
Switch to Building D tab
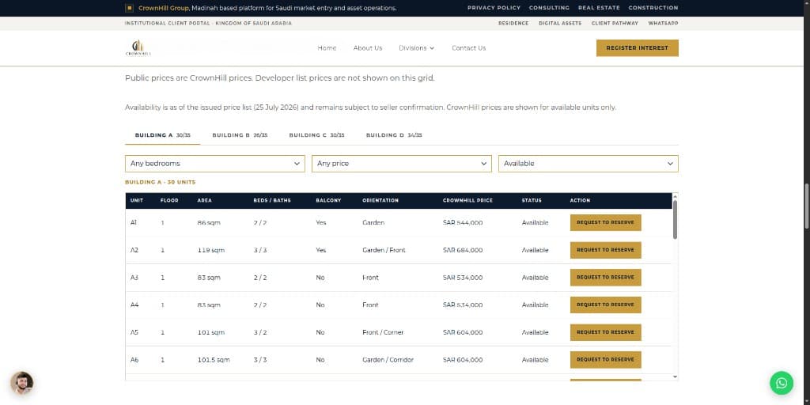pos(394,135)
